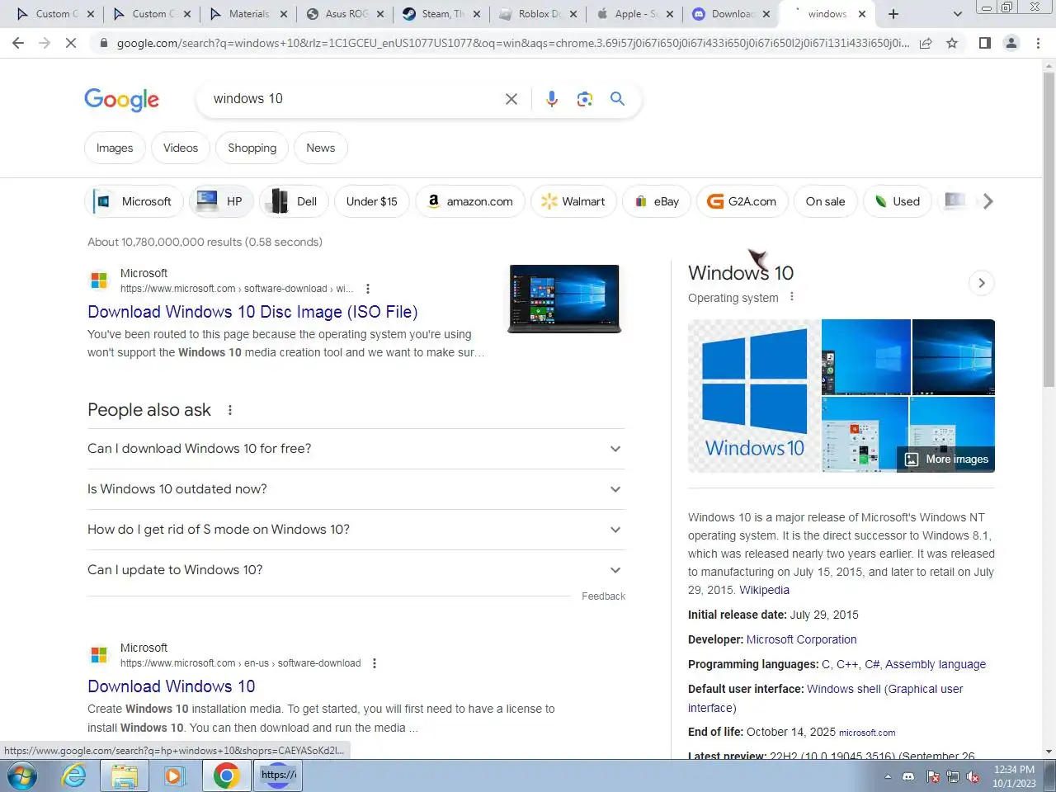
Task: Open the three-dot menu beside Operating system
Action: tap(792, 297)
